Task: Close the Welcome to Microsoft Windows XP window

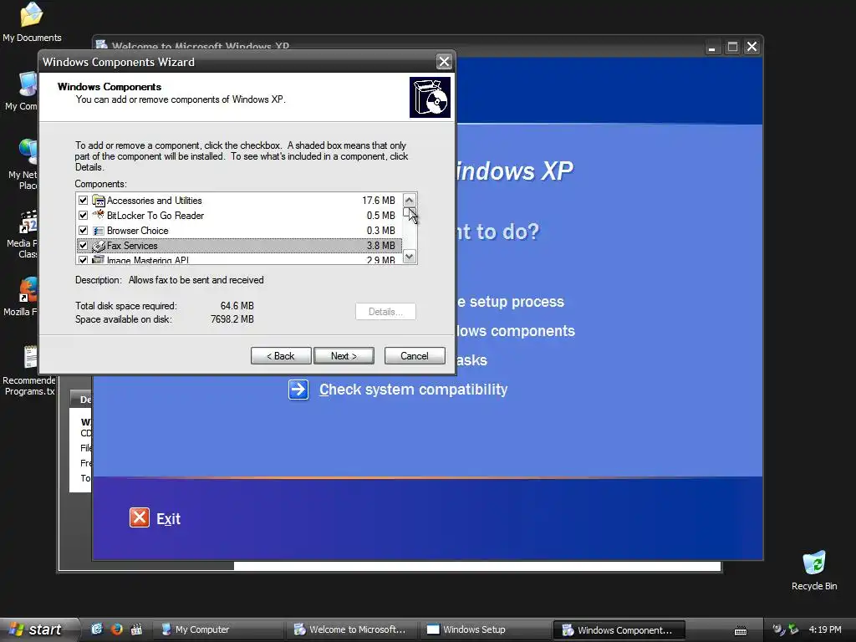Action: pos(752,47)
